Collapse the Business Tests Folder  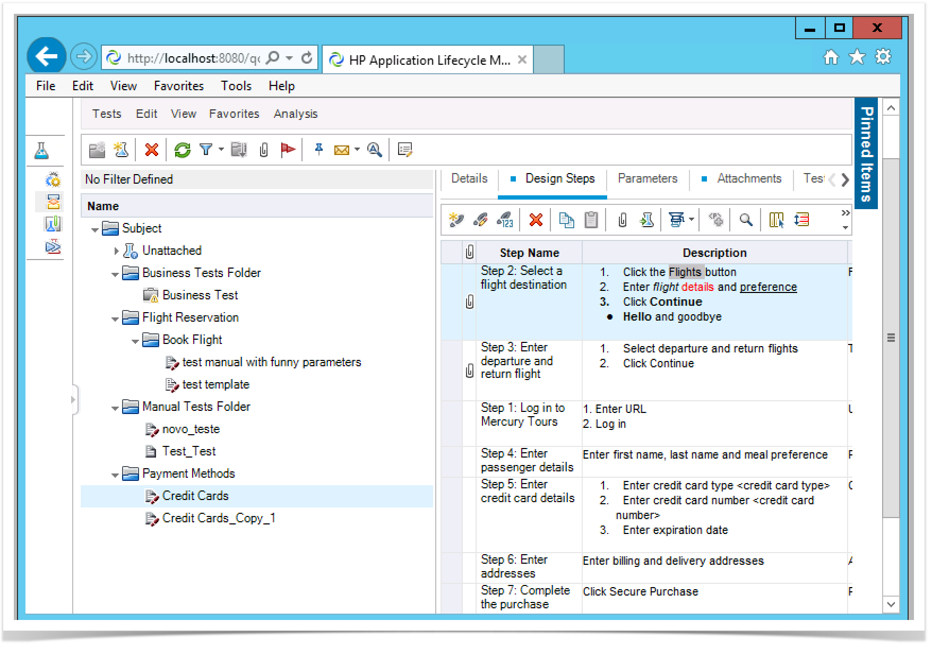tap(115, 274)
